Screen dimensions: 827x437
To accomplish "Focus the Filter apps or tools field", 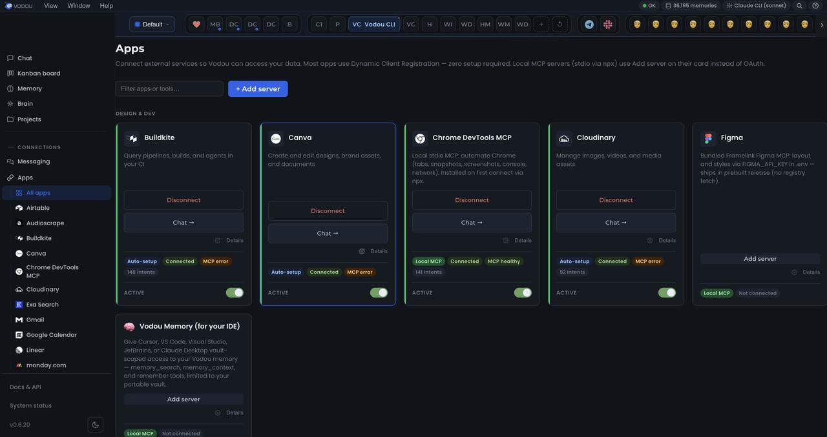I will pos(169,89).
